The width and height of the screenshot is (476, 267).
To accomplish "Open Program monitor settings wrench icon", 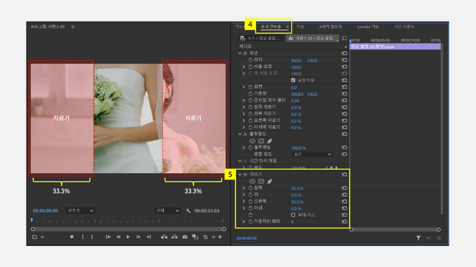I will (188, 211).
